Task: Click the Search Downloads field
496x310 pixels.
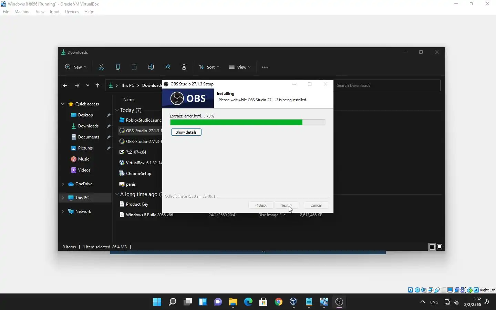Action: coord(387,85)
